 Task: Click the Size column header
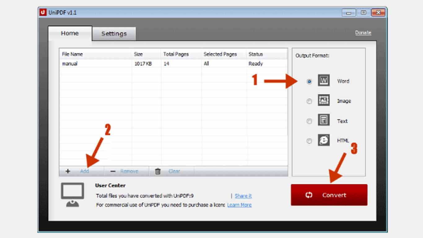[146, 54]
